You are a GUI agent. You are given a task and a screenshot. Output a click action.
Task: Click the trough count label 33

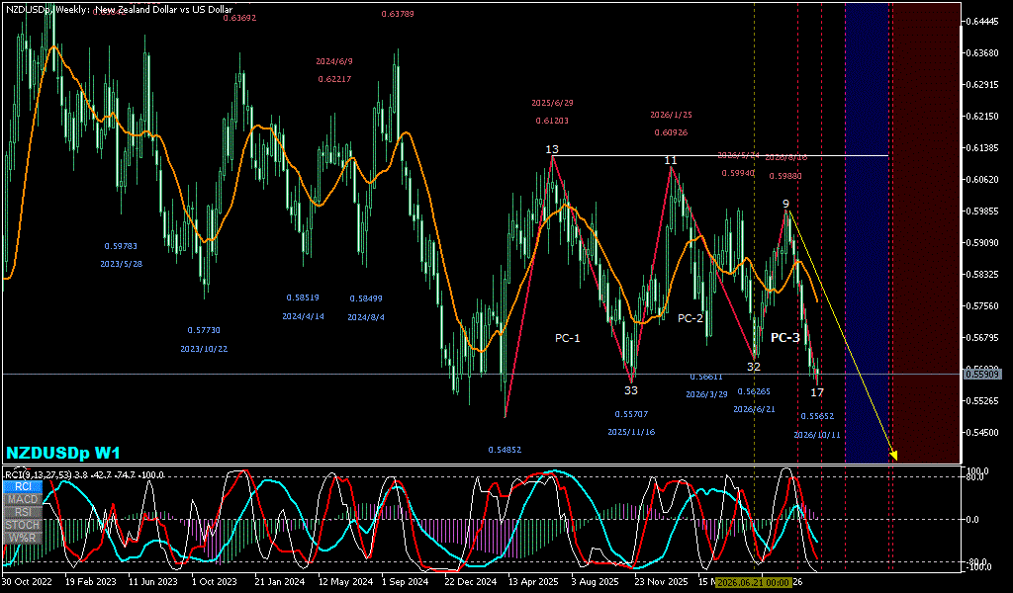coord(630,390)
